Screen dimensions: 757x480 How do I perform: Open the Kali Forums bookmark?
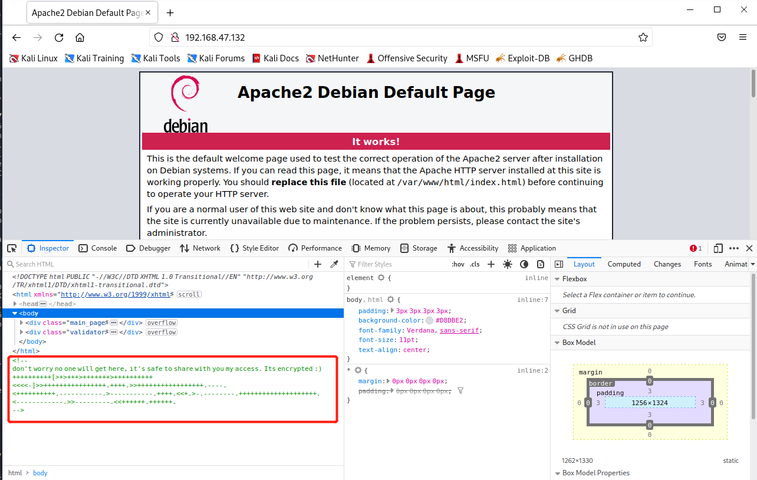[216, 58]
